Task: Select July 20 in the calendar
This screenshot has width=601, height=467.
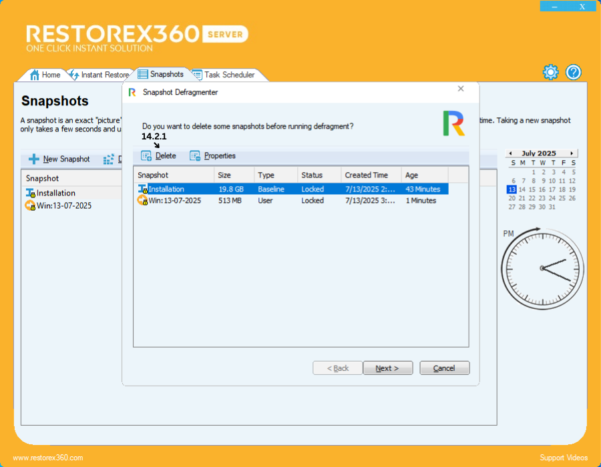Action: coord(512,198)
